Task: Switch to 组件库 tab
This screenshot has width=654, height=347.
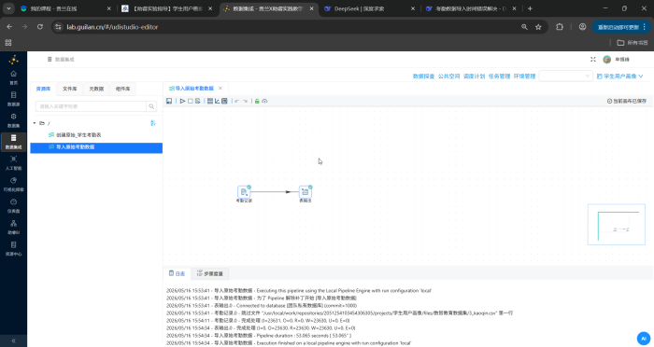Action: point(122,89)
